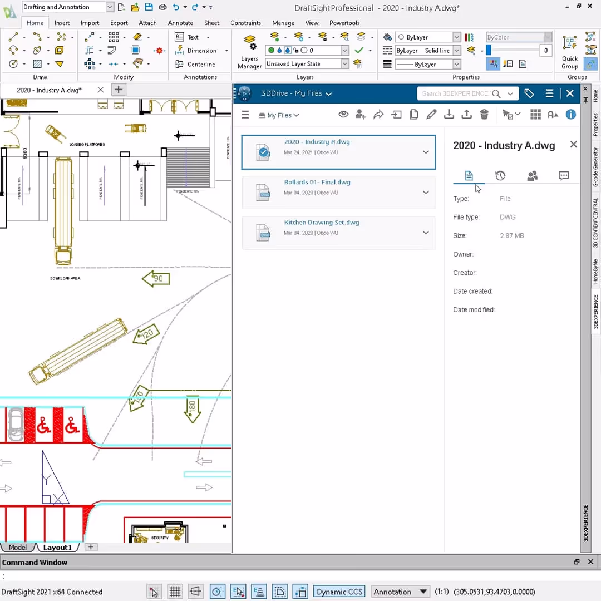Open the comments tab icon in details

pos(564,176)
